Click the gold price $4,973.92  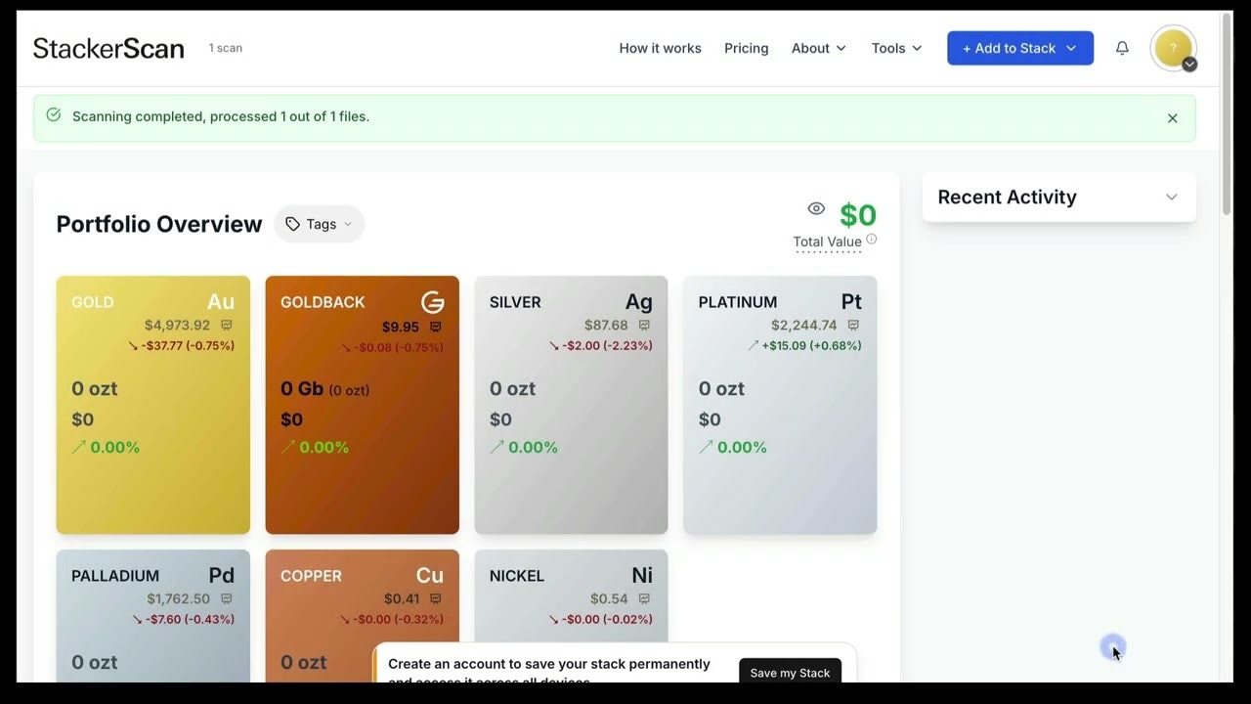(177, 326)
